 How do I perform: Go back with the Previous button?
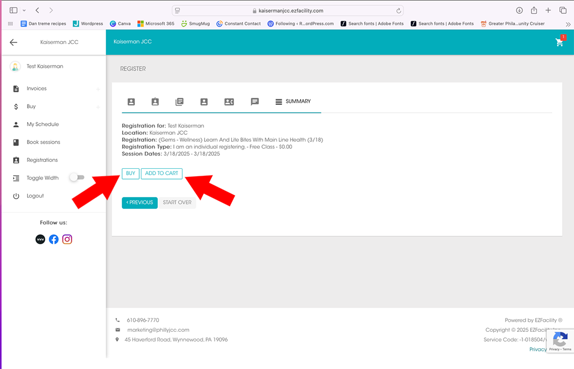coord(139,203)
